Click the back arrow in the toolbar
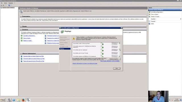 (1, 5)
